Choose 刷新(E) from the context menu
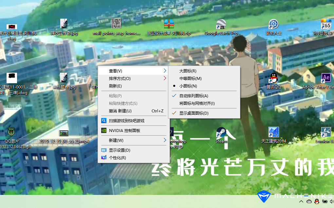The height and width of the screenshot is (208, 334). [134, 86]
